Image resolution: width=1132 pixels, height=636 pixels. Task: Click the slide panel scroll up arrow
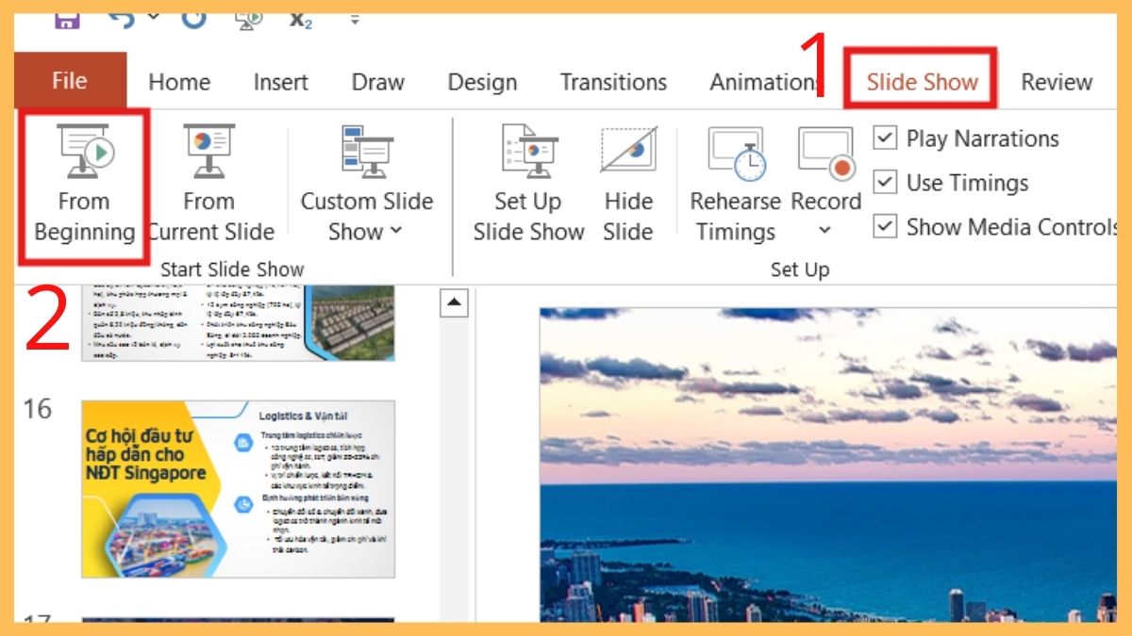(455, 302)
